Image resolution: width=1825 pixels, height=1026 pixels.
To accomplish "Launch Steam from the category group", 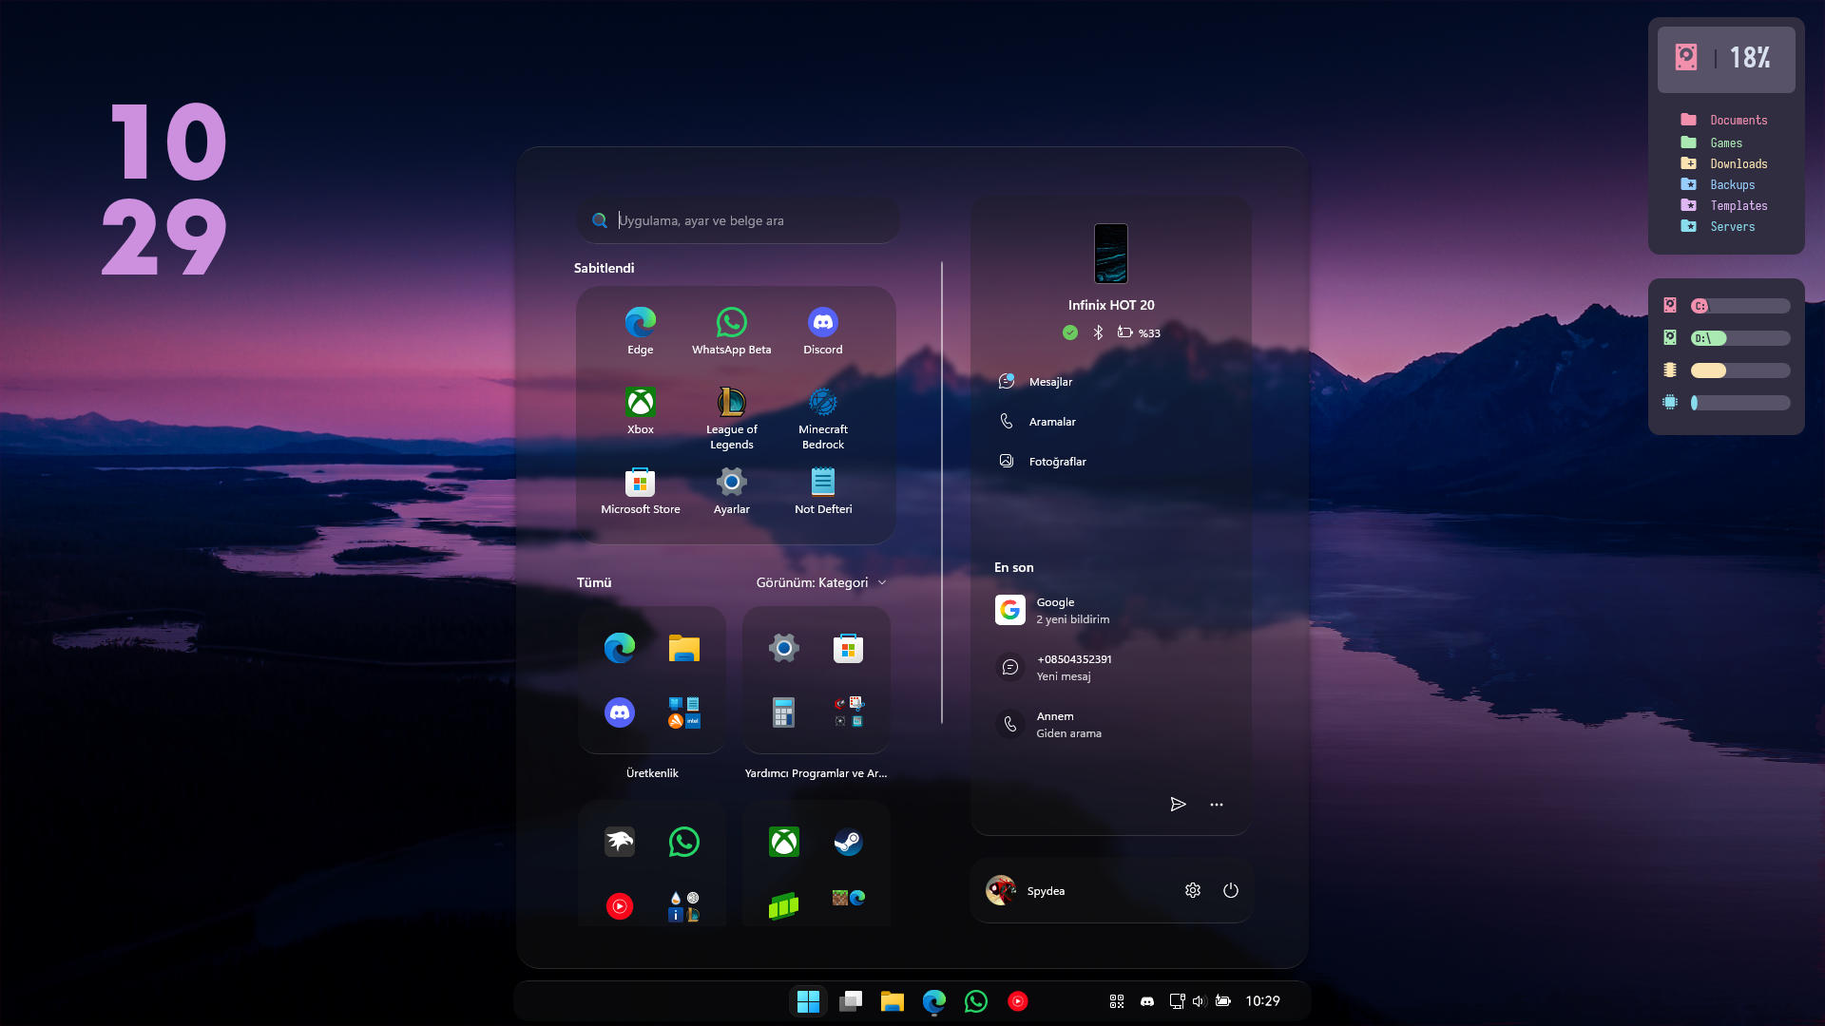I will coord(848,842).
